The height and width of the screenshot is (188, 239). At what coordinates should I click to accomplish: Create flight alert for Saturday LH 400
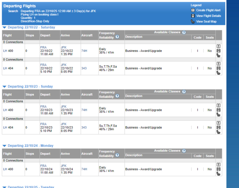coord(218,46)
